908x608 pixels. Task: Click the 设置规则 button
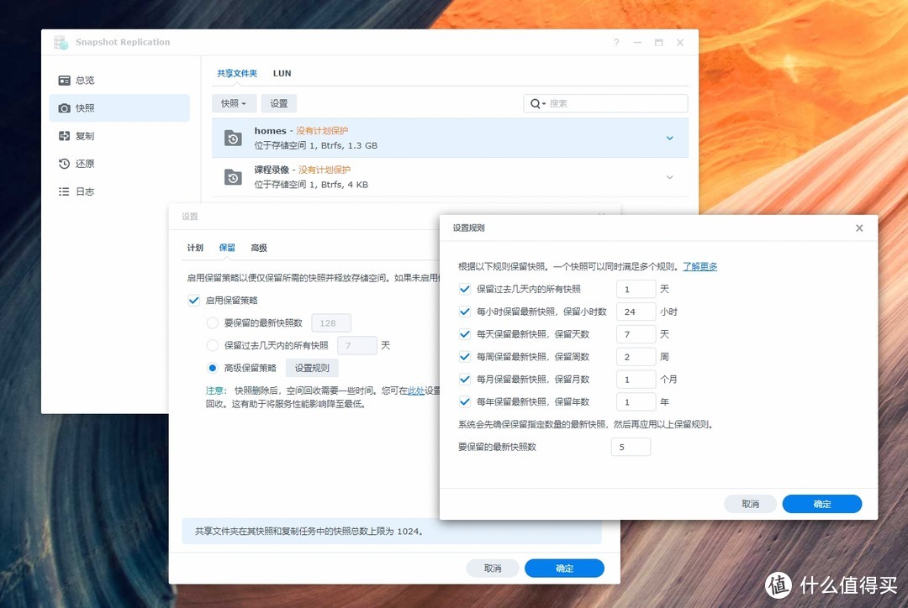point(312,368)
